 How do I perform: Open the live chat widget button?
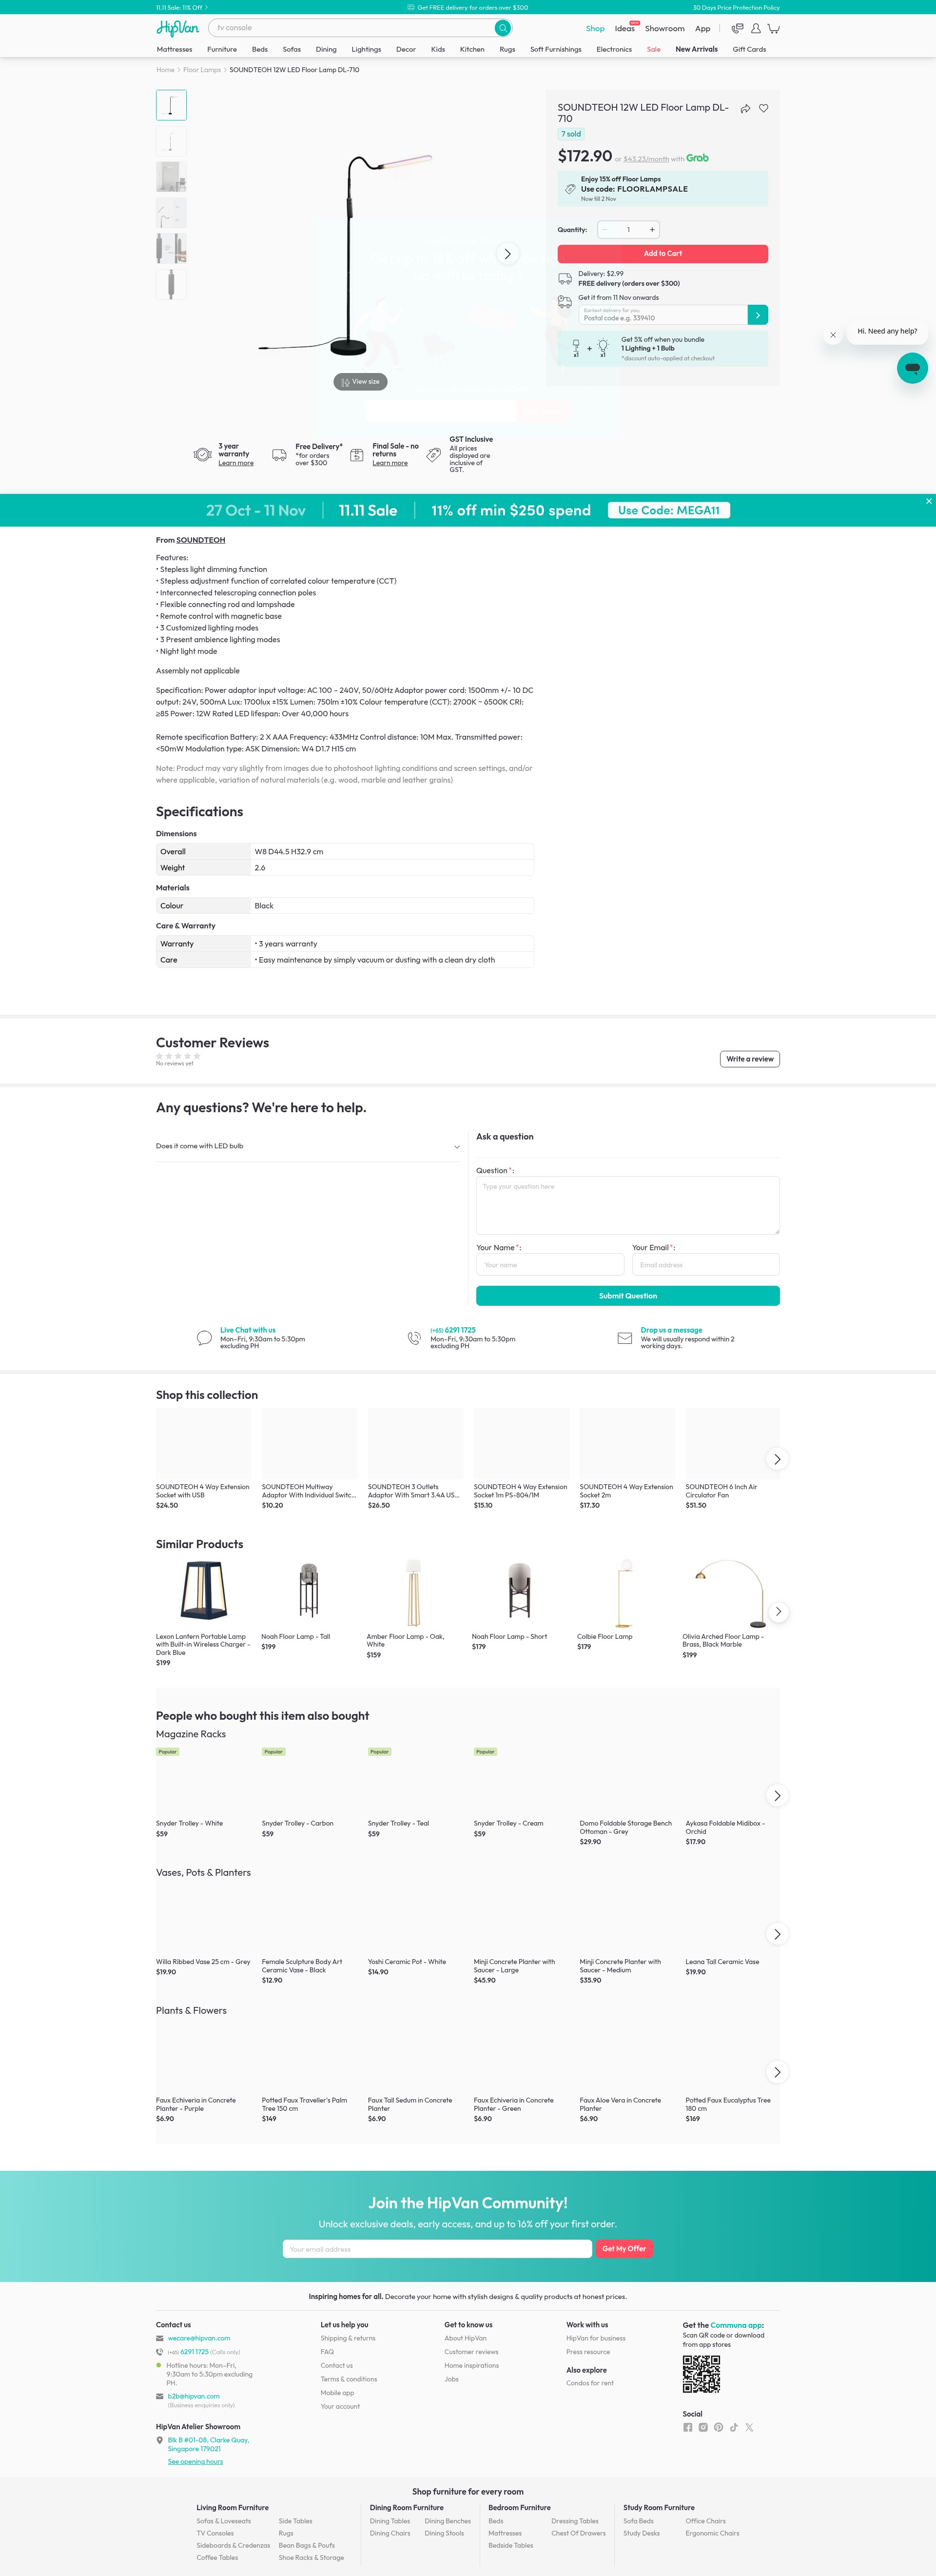click(x=912, y=368)
